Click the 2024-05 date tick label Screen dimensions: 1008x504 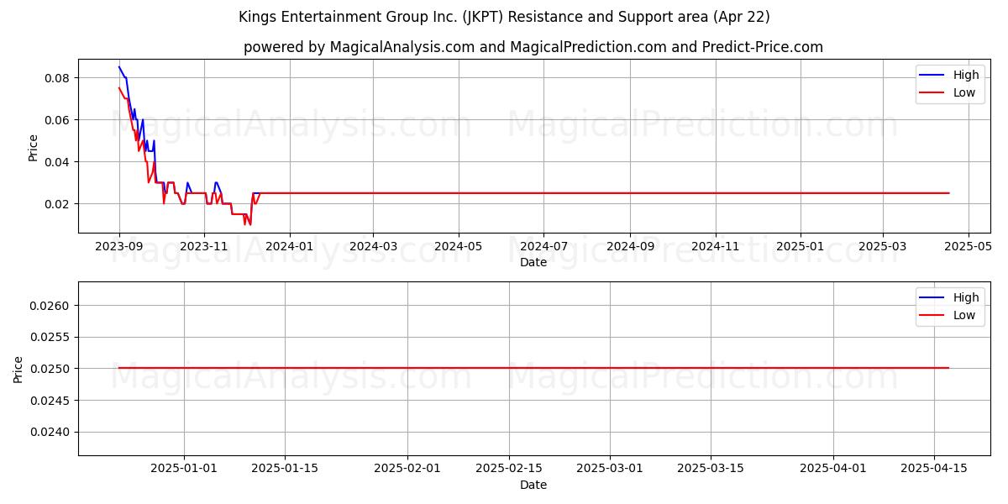458,246
